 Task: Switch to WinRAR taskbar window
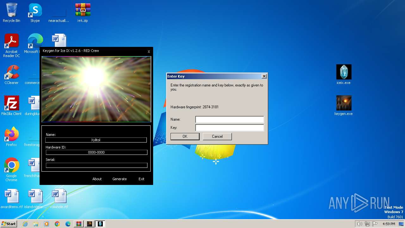coord(79,224)
